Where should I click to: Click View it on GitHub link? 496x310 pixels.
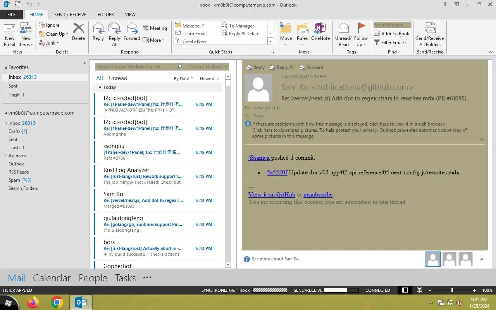point(272,195)
